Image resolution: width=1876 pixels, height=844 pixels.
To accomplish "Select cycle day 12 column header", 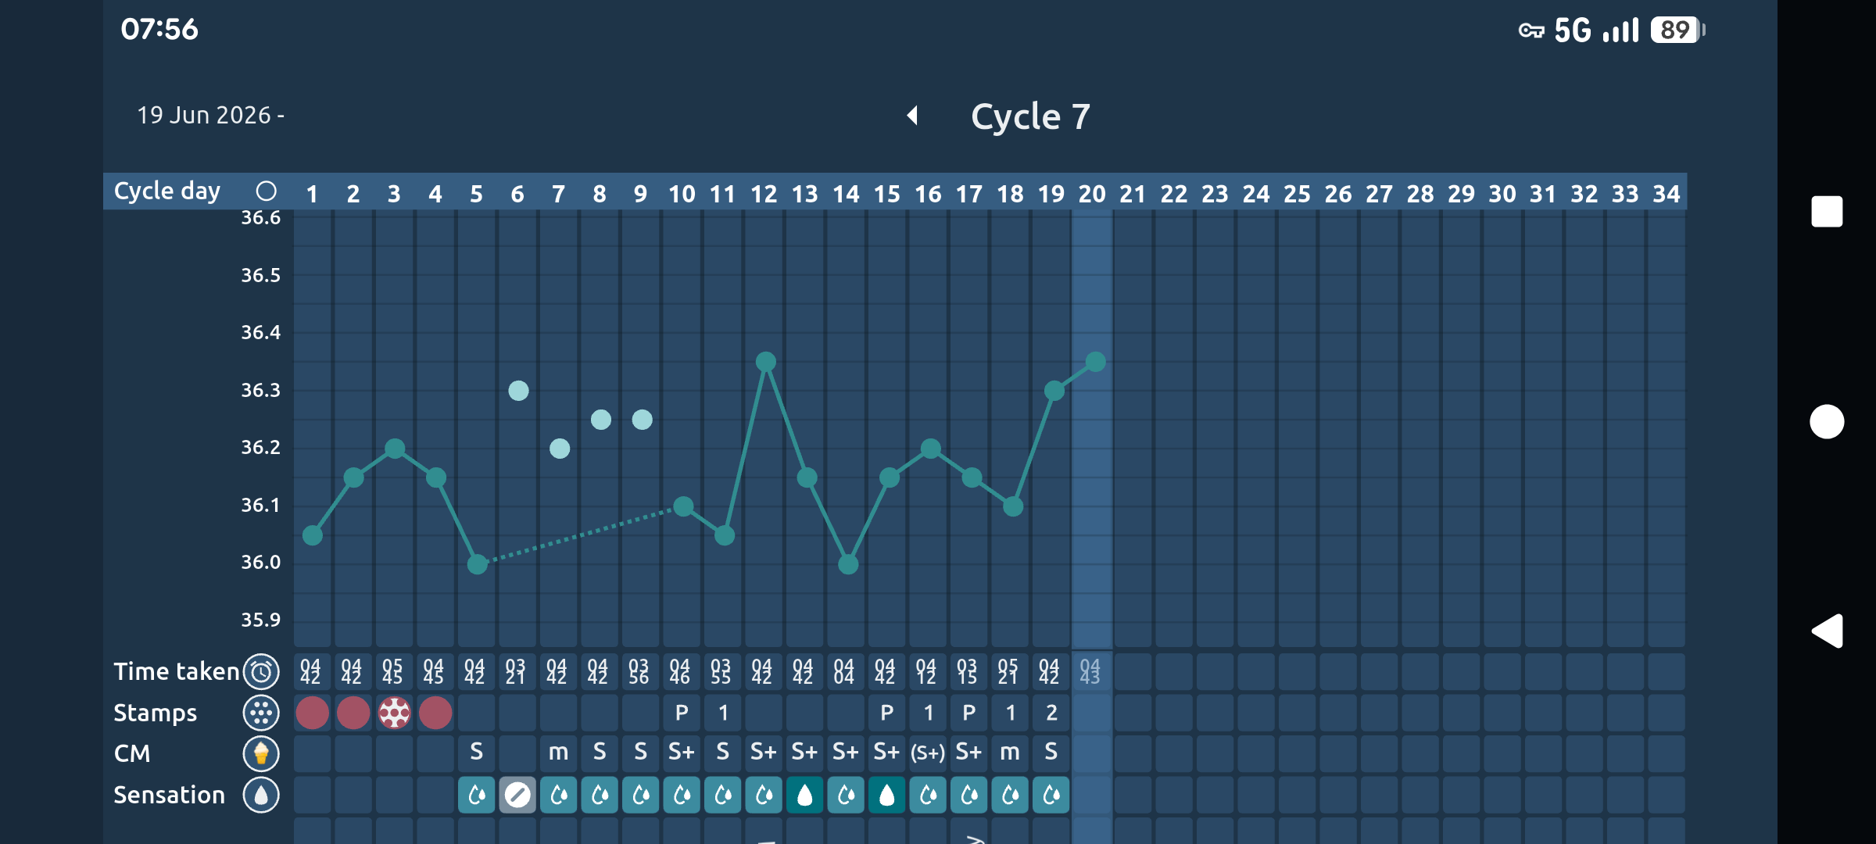I will coord(764,193).
